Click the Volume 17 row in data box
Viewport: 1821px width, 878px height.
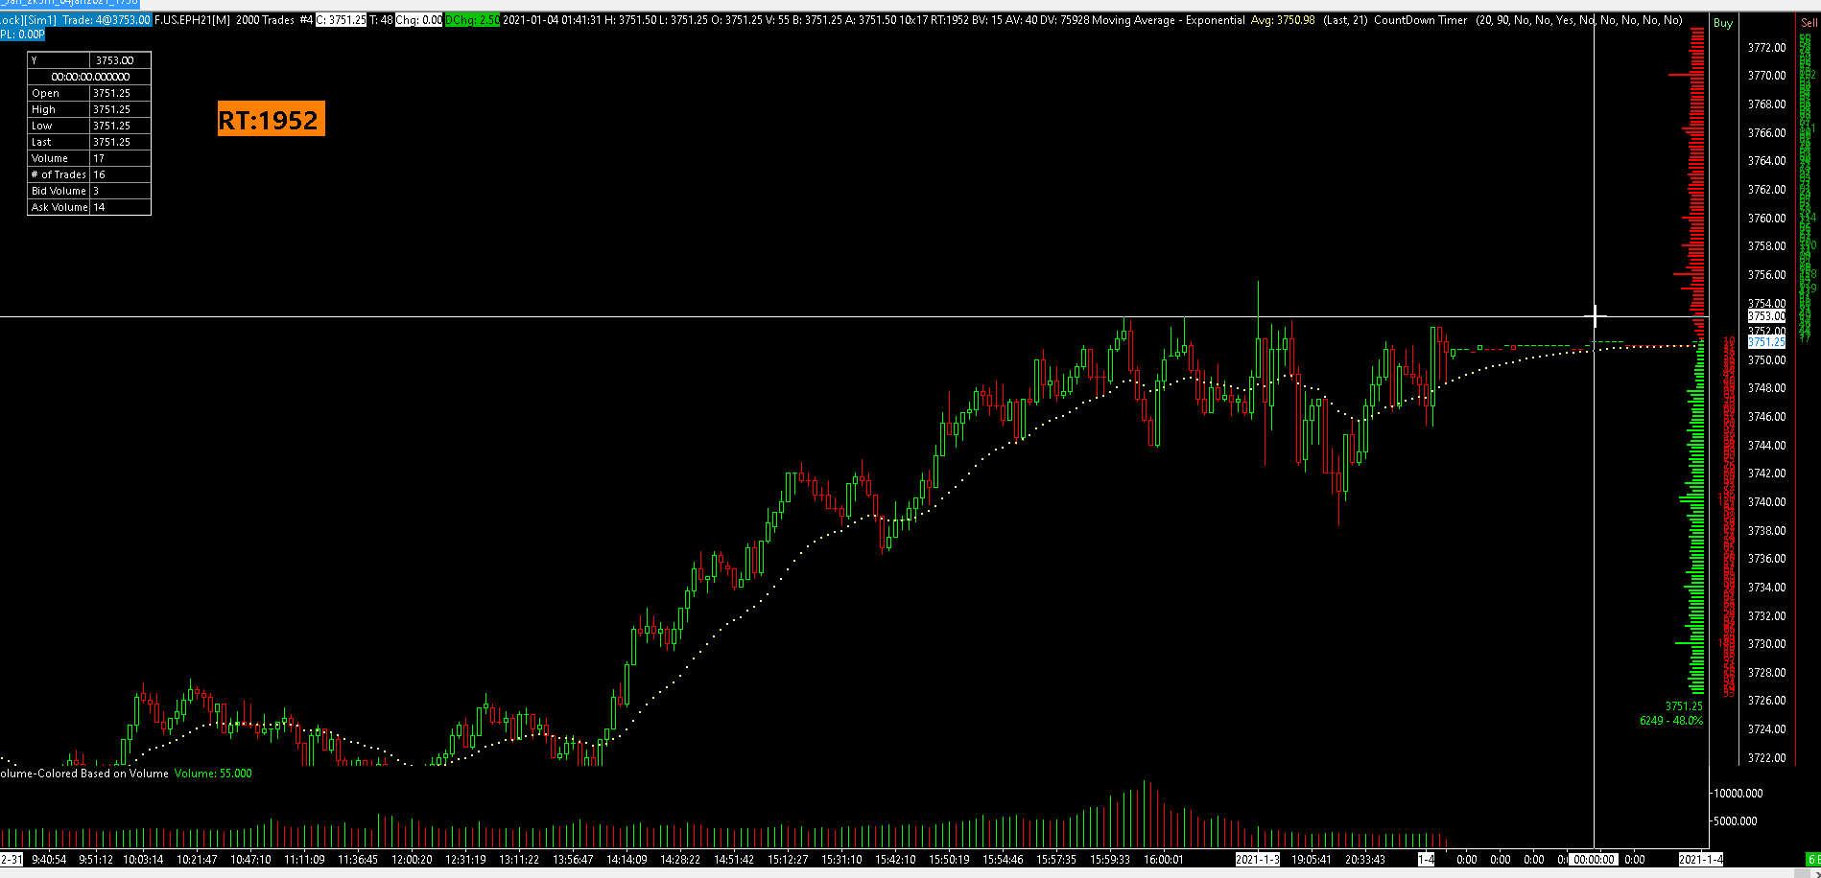click(x=89, y=158)
